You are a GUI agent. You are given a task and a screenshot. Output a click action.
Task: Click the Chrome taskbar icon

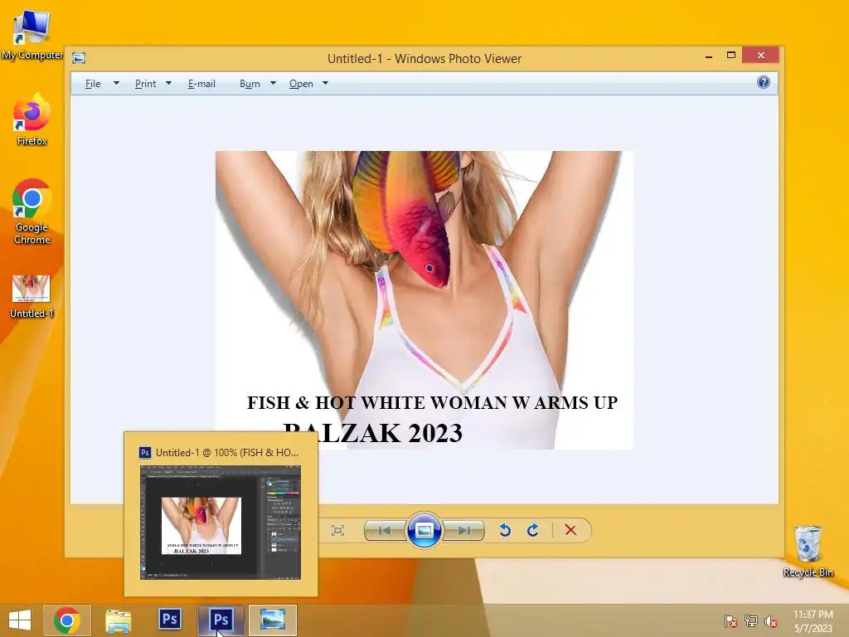click(67, 620)
